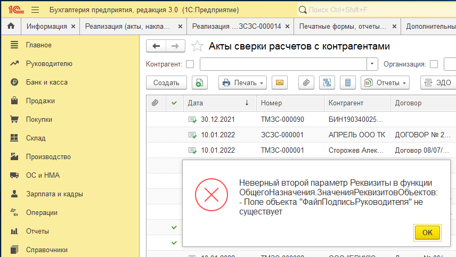Click the Контрагент column header
Screen dimensions: 456x257
357,103
